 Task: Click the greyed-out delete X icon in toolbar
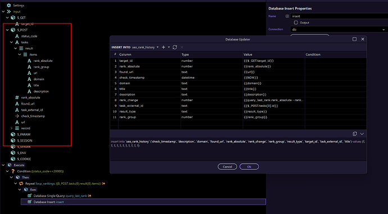pyautogui.click(x=182, y=47)
